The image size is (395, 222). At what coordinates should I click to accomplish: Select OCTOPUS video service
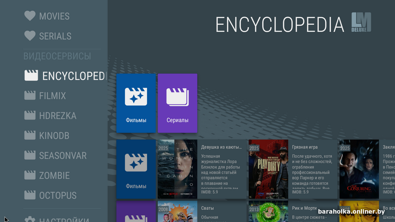point(58,195)
